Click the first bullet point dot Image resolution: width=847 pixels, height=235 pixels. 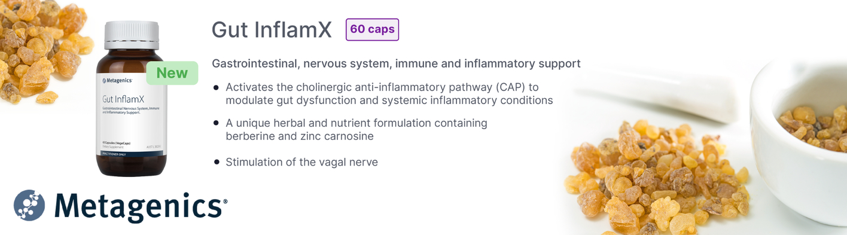(x=217, y=87)
